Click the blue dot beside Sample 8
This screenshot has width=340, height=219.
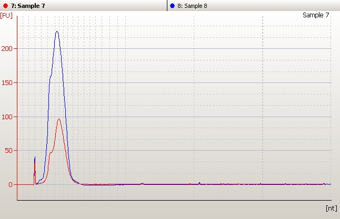[173, 6]
